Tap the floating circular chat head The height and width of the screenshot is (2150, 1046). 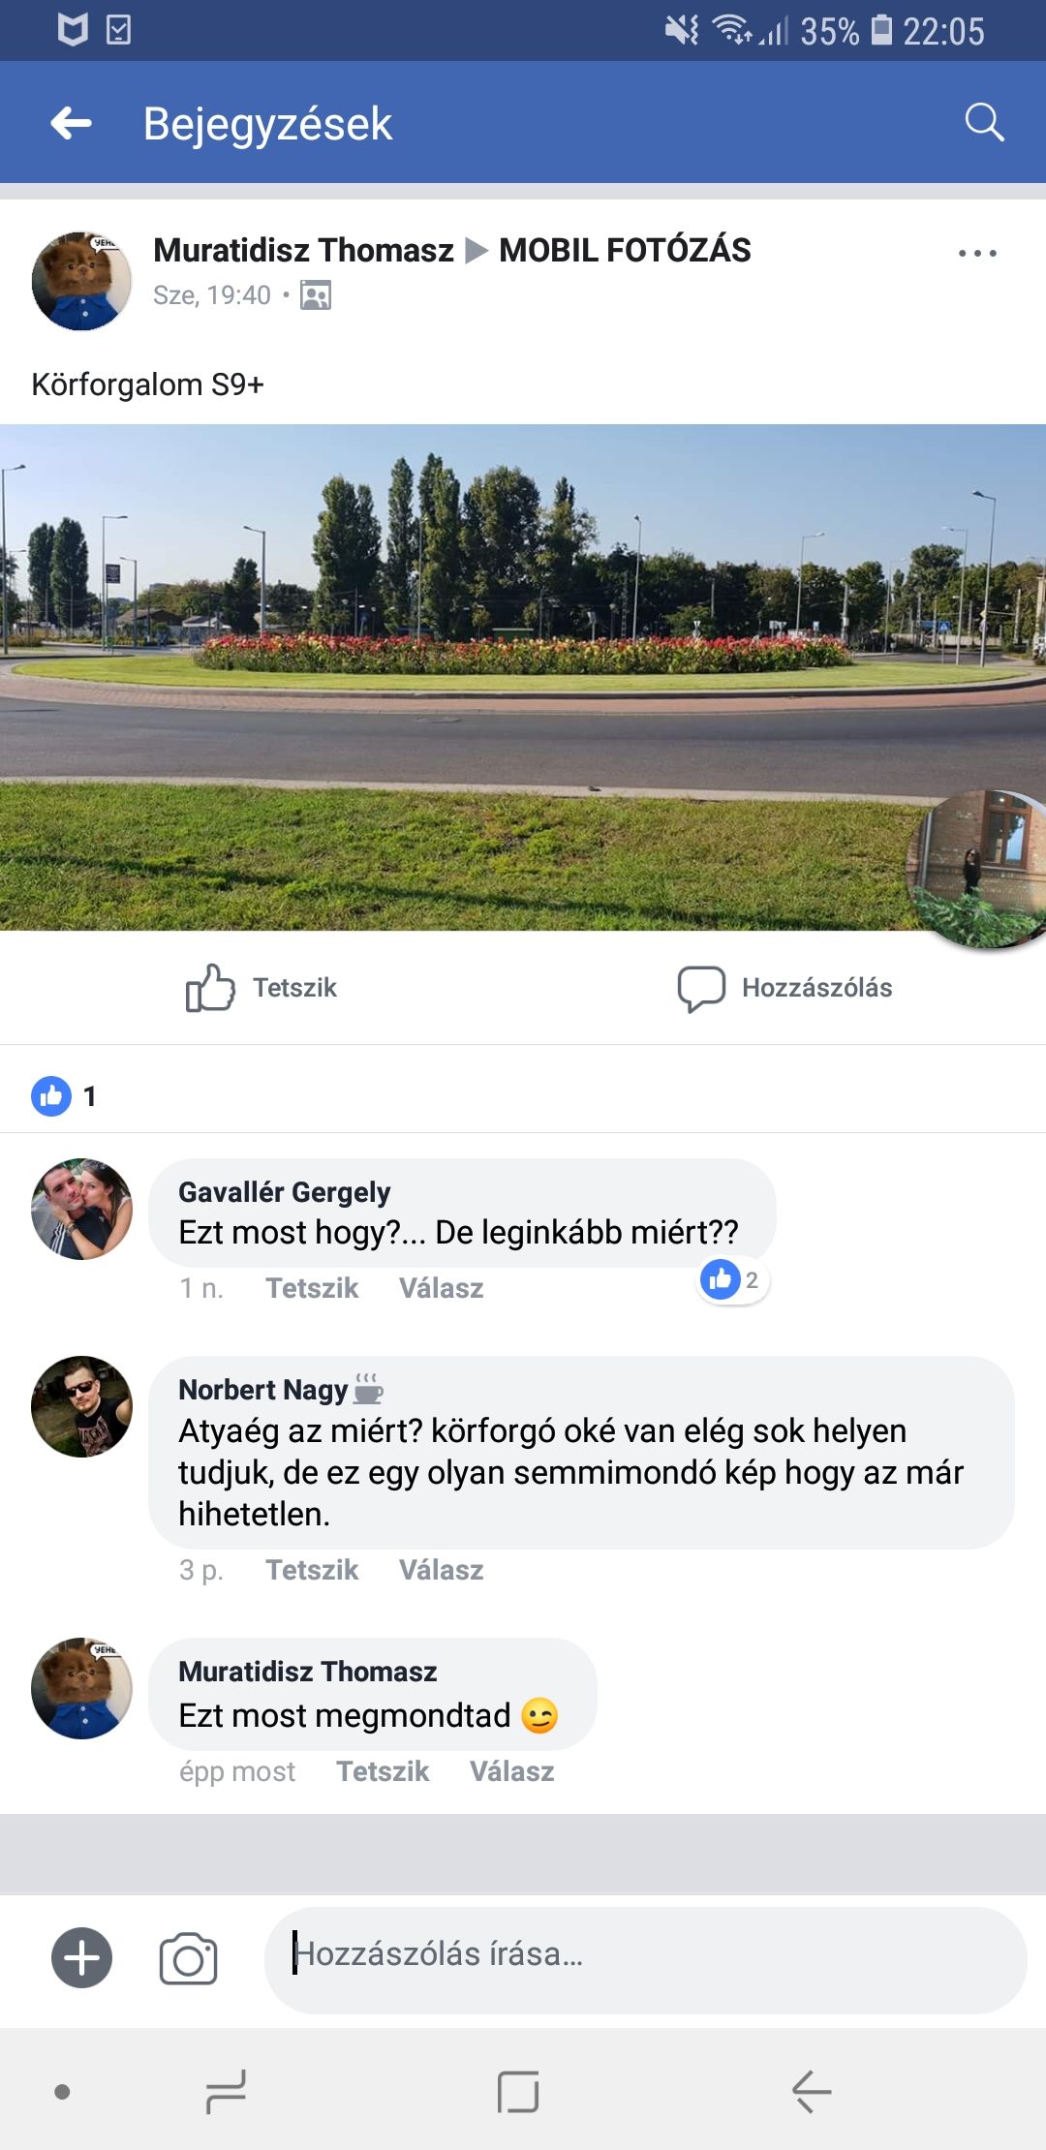(x=978, y=868)
